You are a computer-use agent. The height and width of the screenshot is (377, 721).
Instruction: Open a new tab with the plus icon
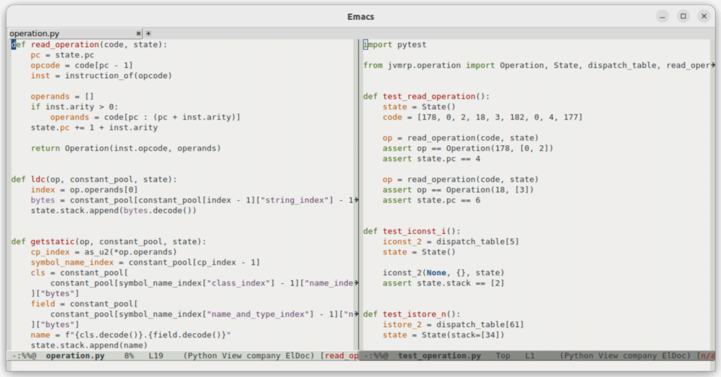(x=148, y=33)
